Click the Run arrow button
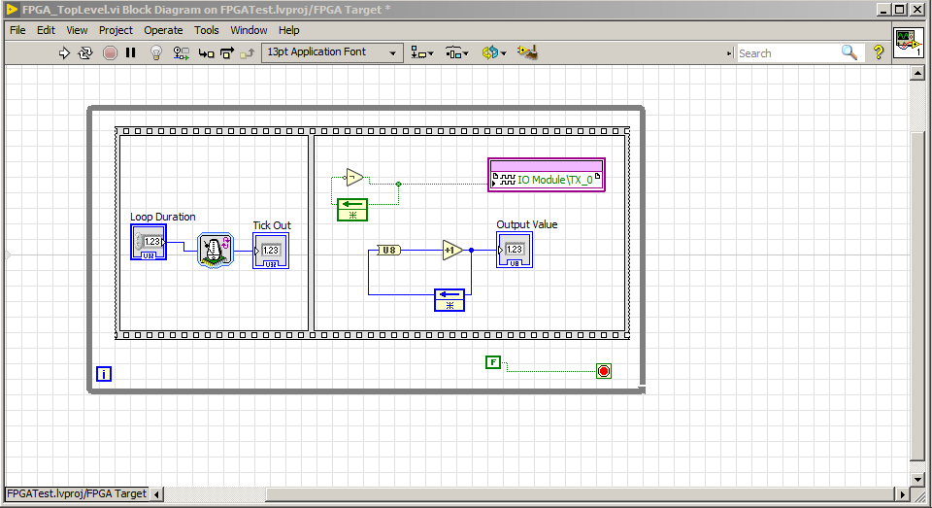Viewport: 932px width, 508px height. [x=65, y=53]
